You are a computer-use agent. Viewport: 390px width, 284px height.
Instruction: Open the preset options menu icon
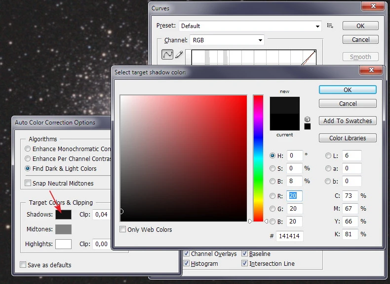pos(330,26)
